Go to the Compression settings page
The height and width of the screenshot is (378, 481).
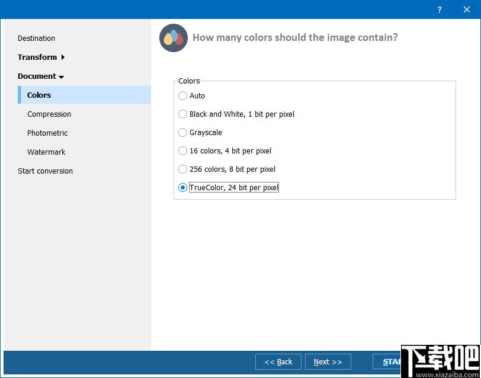[x=49, y=114]
